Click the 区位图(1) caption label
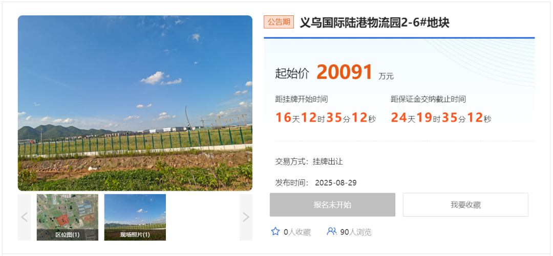The image size is (553, 256). tap(68, 235)
